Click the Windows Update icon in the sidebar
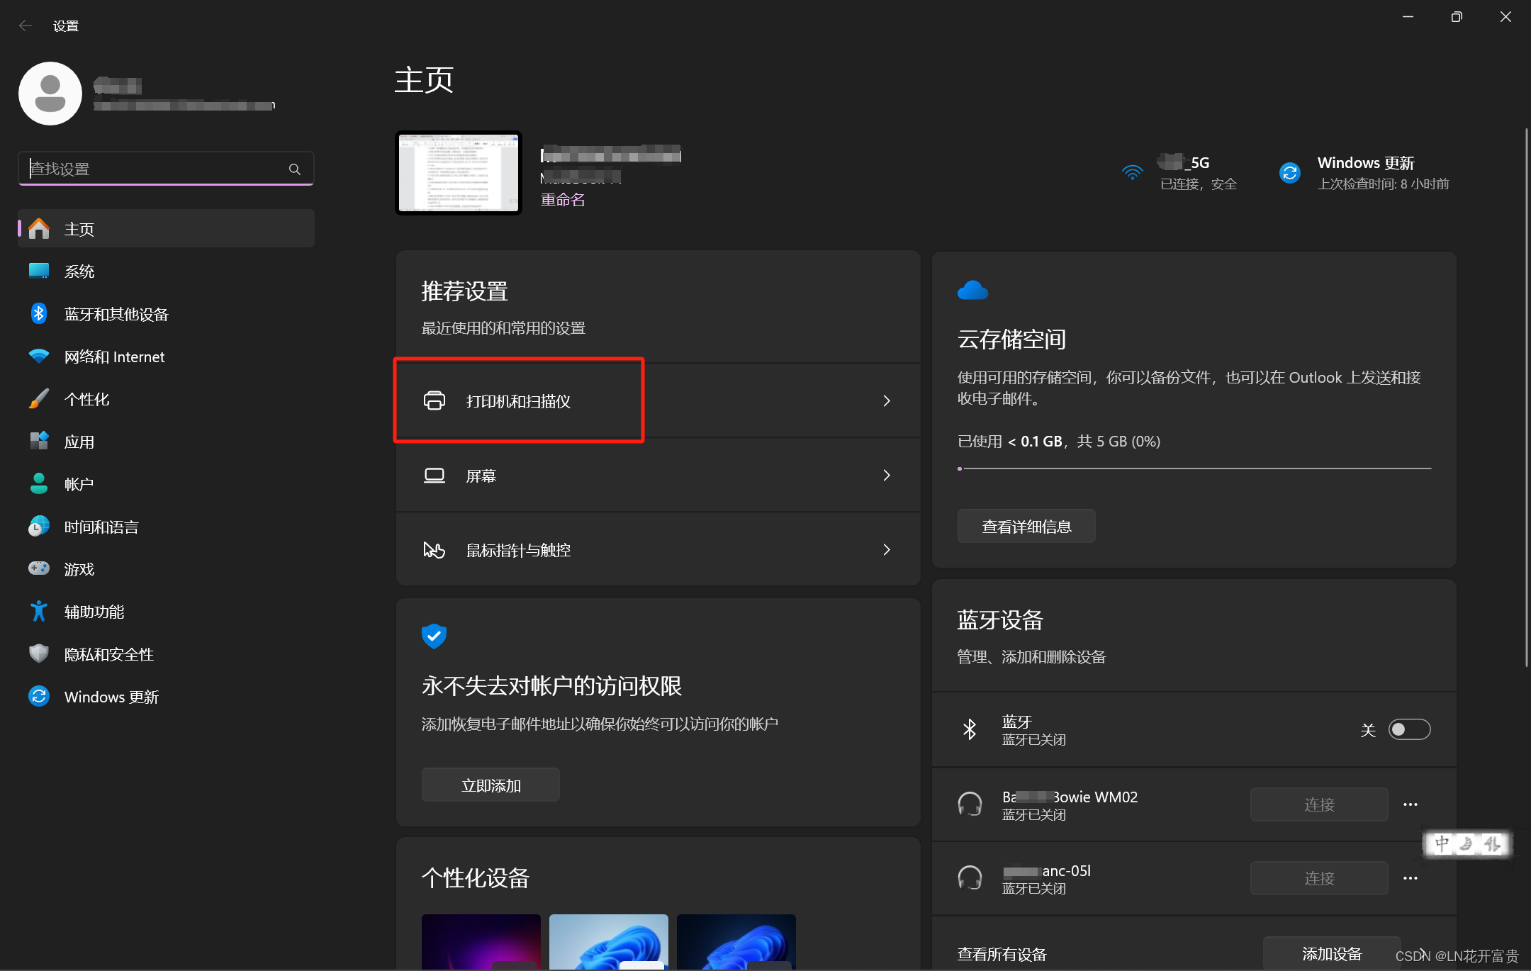The image size is (1531, 971). (39, 697)
